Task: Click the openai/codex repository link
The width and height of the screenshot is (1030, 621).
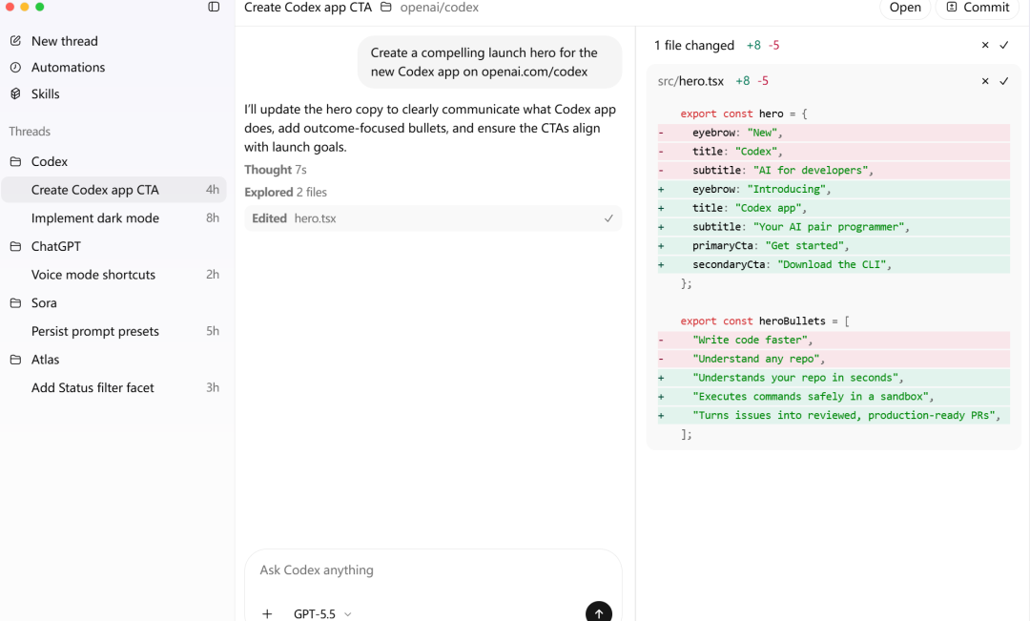Action: tap(440, 8)
